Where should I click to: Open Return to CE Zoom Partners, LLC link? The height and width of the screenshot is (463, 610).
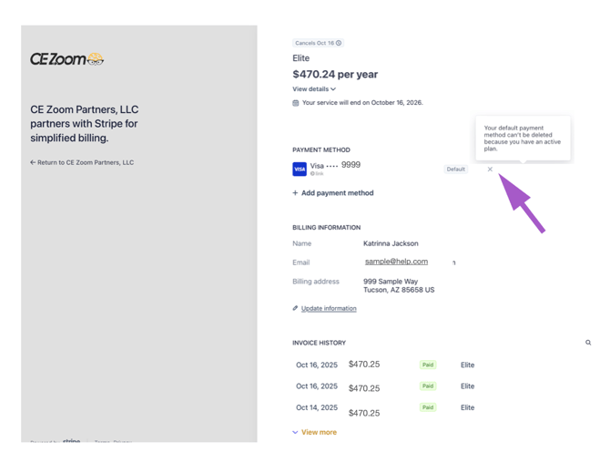(82, 162)
